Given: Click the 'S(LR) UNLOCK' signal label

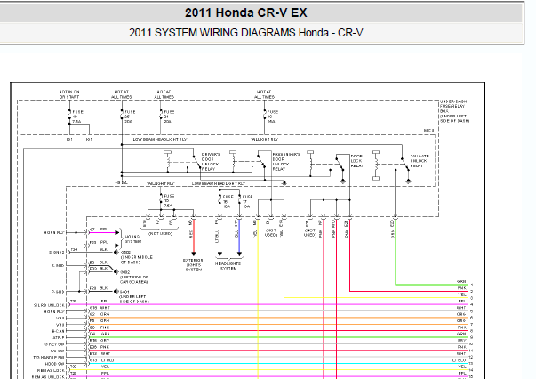Looking at the screenshot, I should point(49,305).
